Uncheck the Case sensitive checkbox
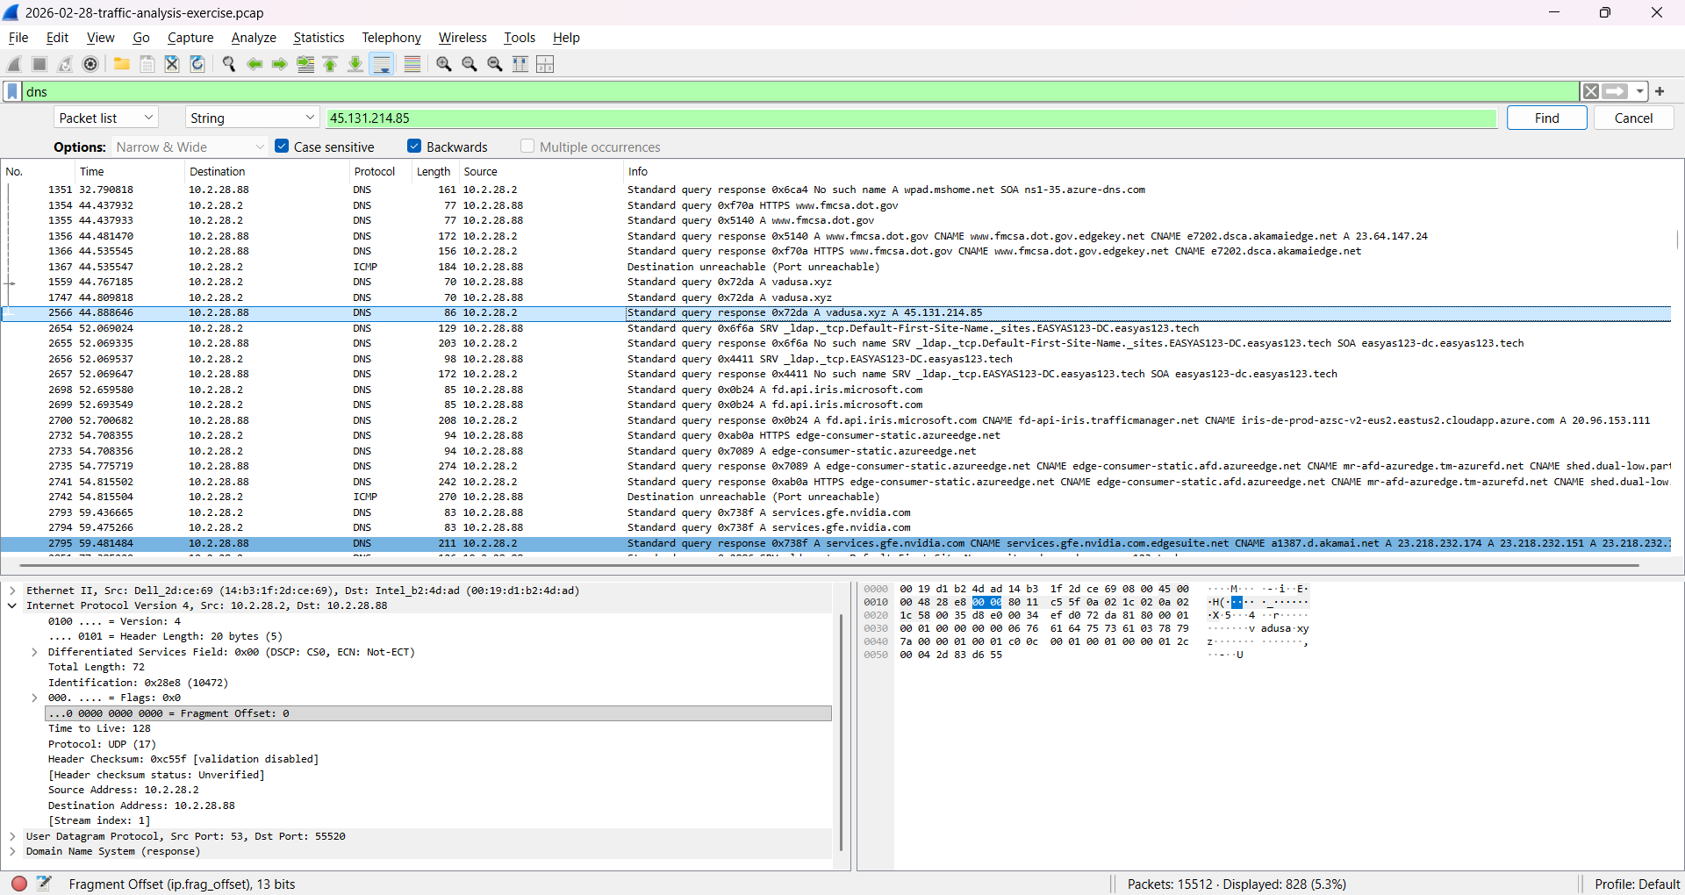Viewport: 1685px width, 895px height. 282,147
